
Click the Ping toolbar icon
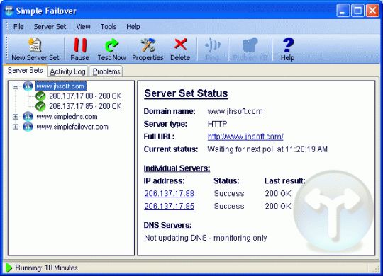pyautogui.click(x=212, y=50)
